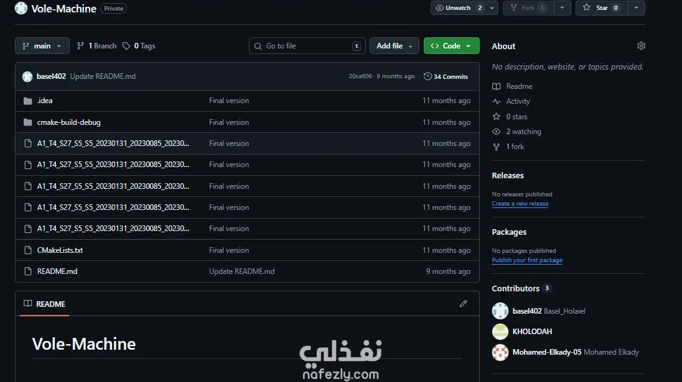This screenshot has height=382, width=682.
Task: Click the tag icon beside 0 Tags
Action: (x=126, y=46)
